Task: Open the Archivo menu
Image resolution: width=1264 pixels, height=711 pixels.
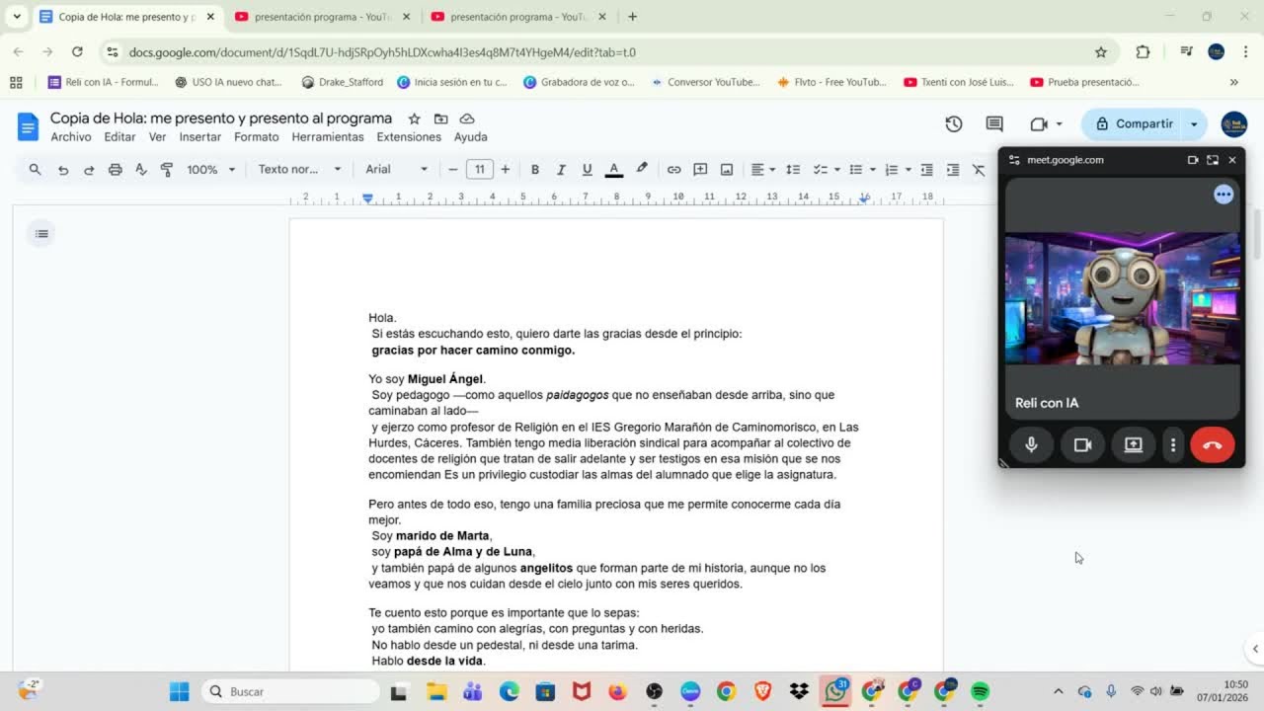Action: click(x=71, y=137)
